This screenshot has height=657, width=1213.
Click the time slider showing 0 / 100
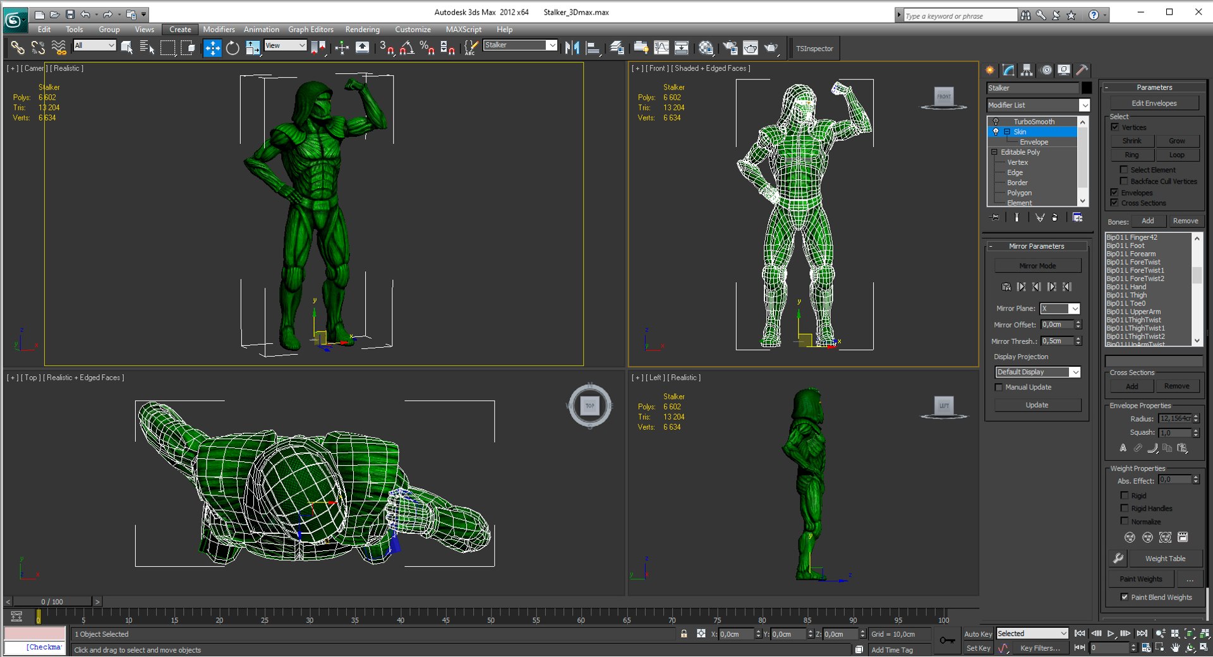tap(52, 601)
